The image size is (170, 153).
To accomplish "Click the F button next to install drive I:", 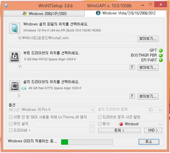I will [x=132, y=96].
